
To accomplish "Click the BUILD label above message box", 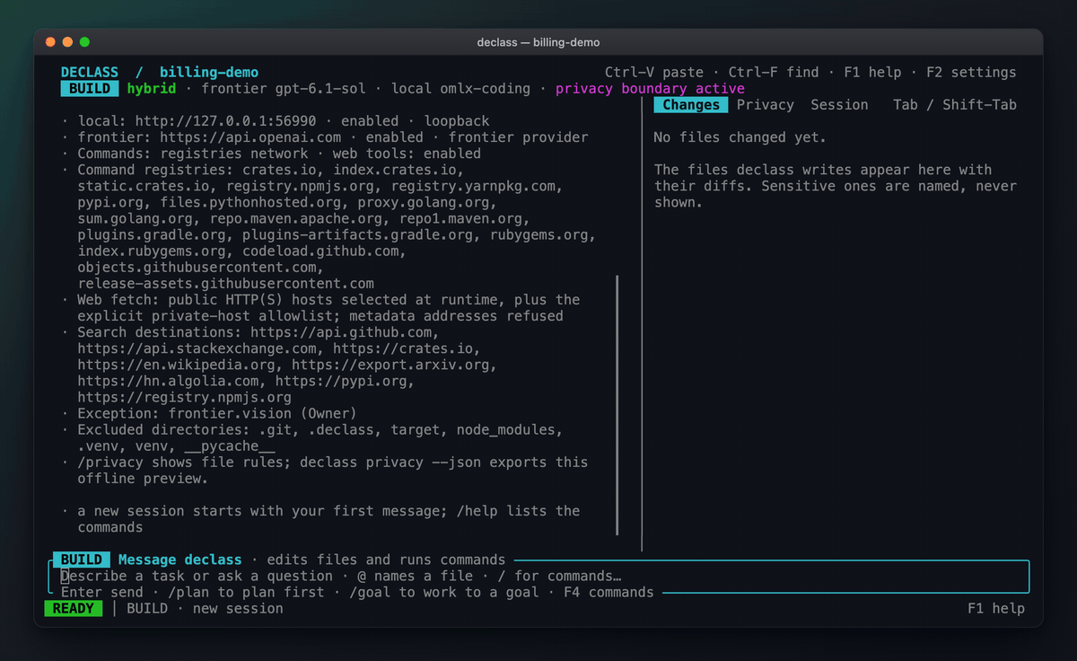I will (x=82, y=560).
